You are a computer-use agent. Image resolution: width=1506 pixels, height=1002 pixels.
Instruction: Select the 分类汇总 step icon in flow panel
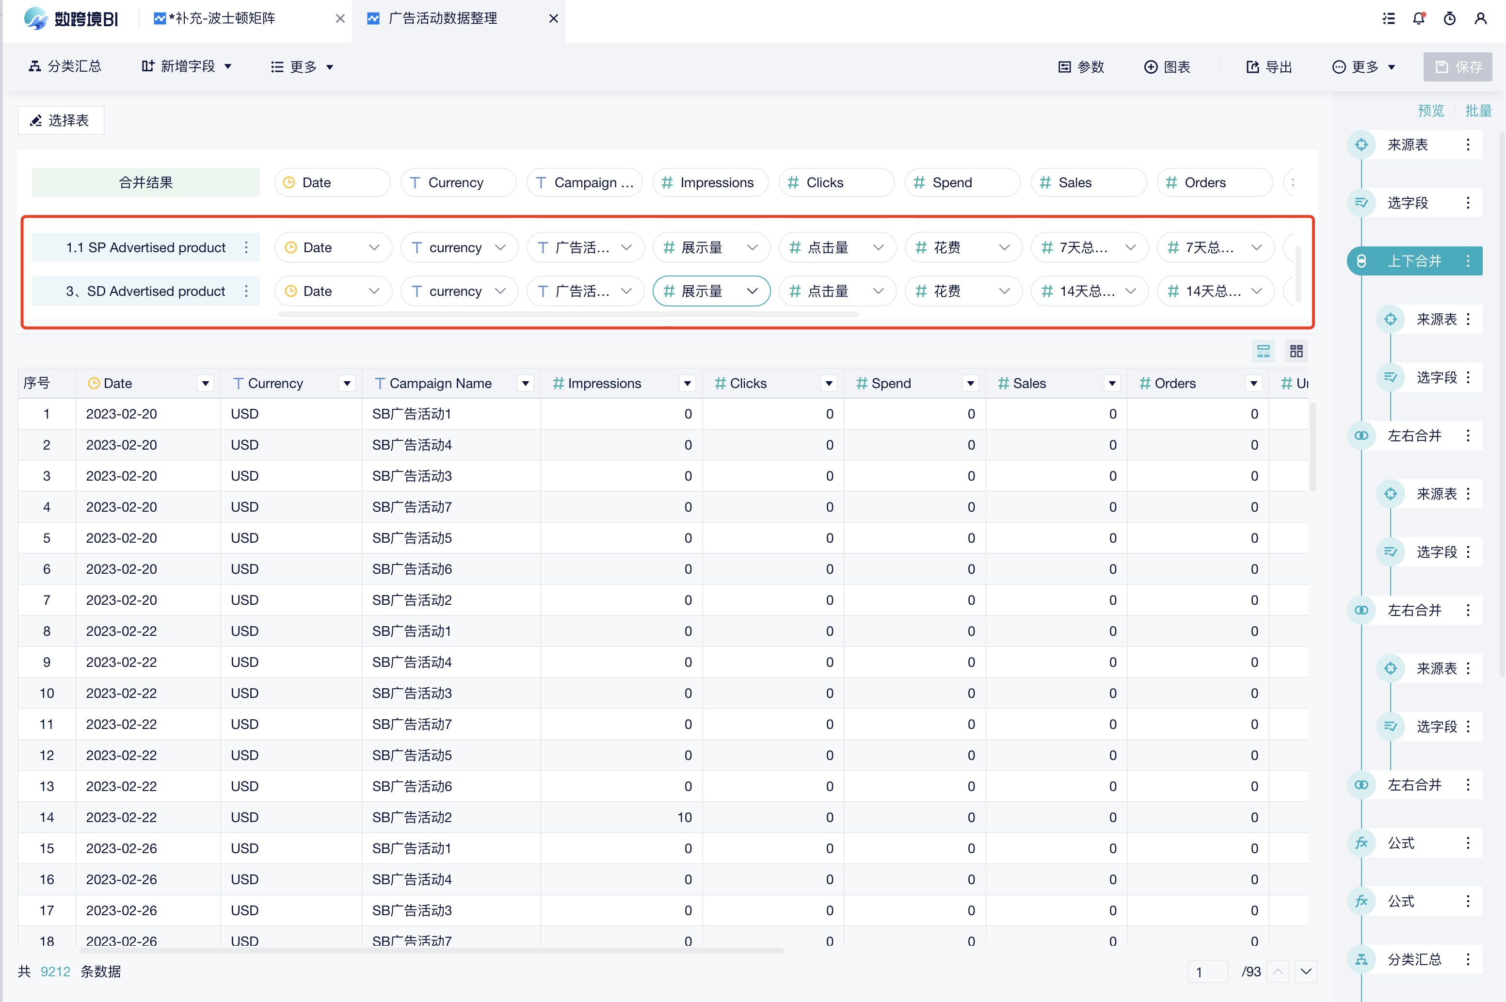pyautogui.click(x=1362, y=959)
